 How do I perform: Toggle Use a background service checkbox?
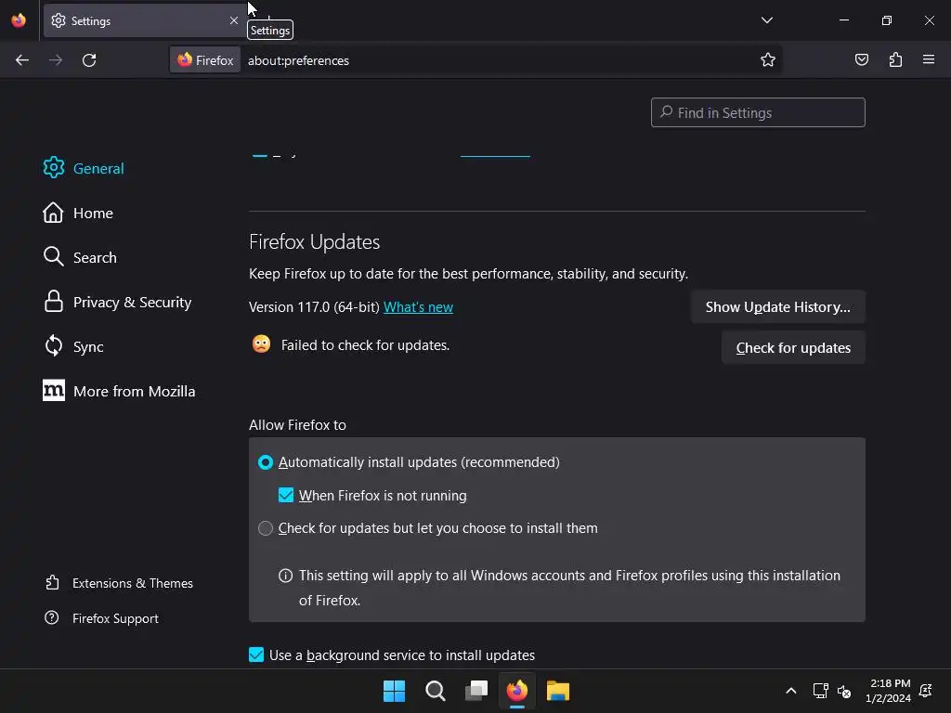256,655
